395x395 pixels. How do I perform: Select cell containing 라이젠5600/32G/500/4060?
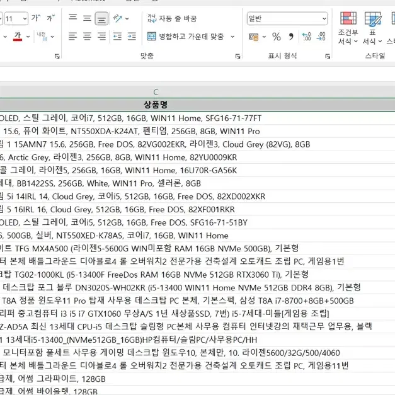point(198,353)
